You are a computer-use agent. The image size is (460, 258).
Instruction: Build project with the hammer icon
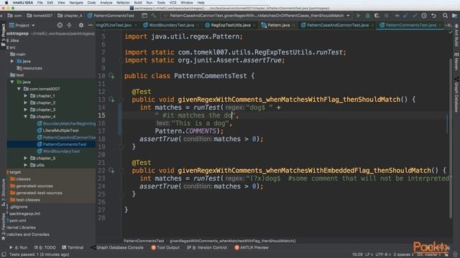tap(154, 16)
